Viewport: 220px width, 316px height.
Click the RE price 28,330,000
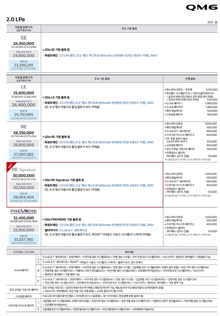pyautogui.click(x=24, y=133)
